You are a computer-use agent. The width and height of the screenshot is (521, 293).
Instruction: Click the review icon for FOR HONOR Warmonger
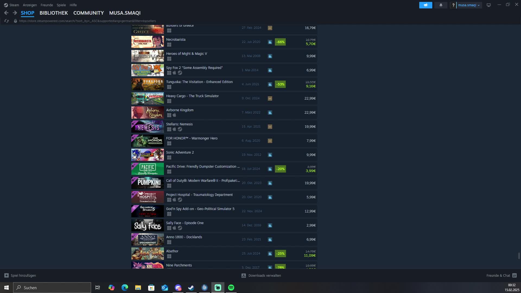pos(270,141)
